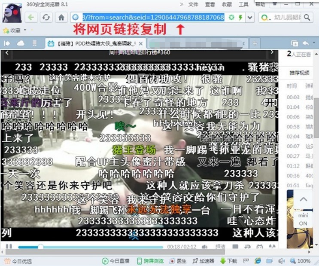Image resolution: width=319 pixels, height=266 pixels.
Task: Click the video progress slider handle
Action: 41,247
